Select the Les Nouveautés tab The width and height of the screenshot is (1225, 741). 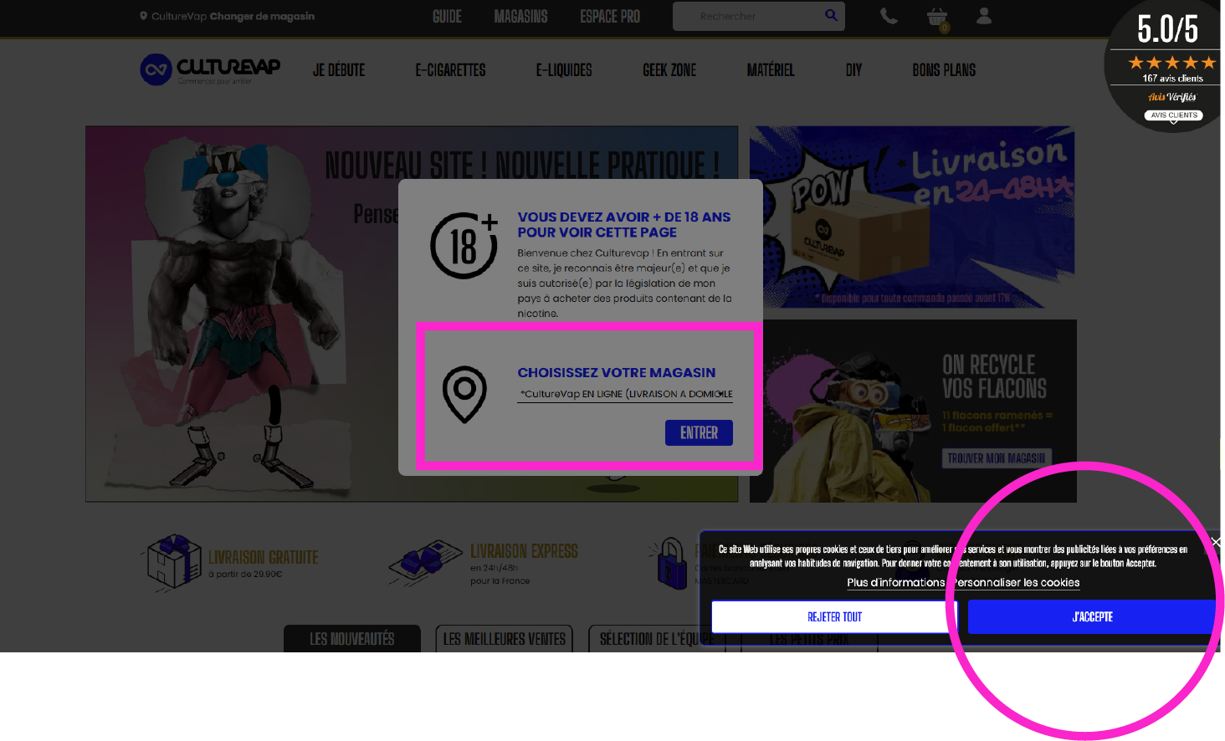pyautogui.click(x=351, y=639)
